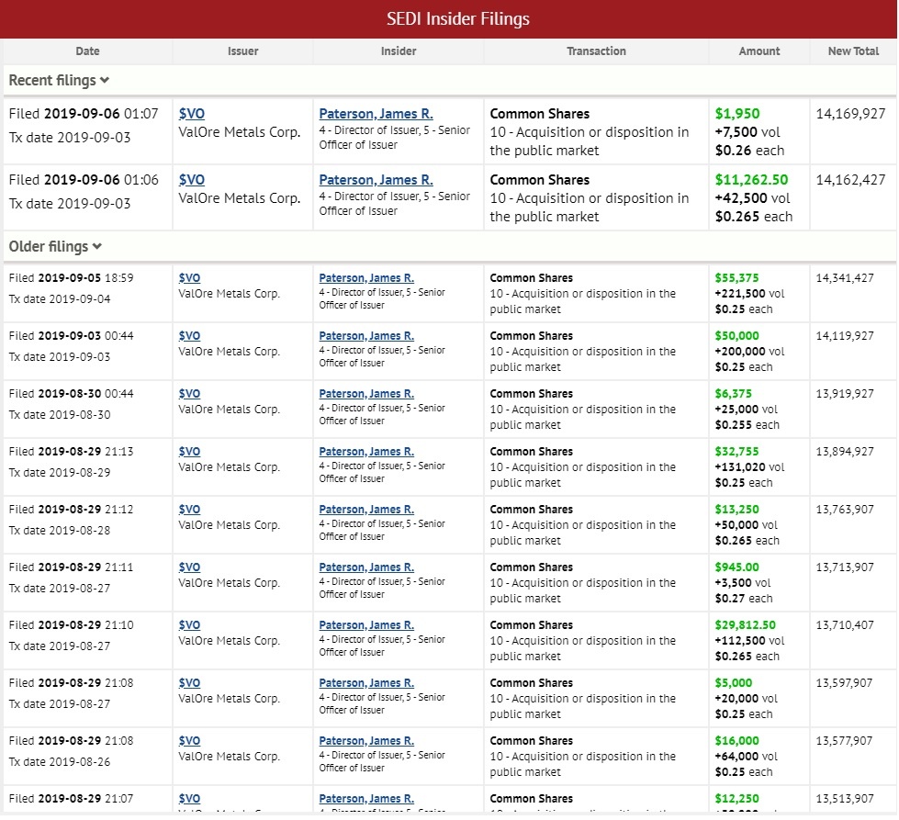
Task: Open $VO link in the $6,375 row
Action: [x=189, y=394]
